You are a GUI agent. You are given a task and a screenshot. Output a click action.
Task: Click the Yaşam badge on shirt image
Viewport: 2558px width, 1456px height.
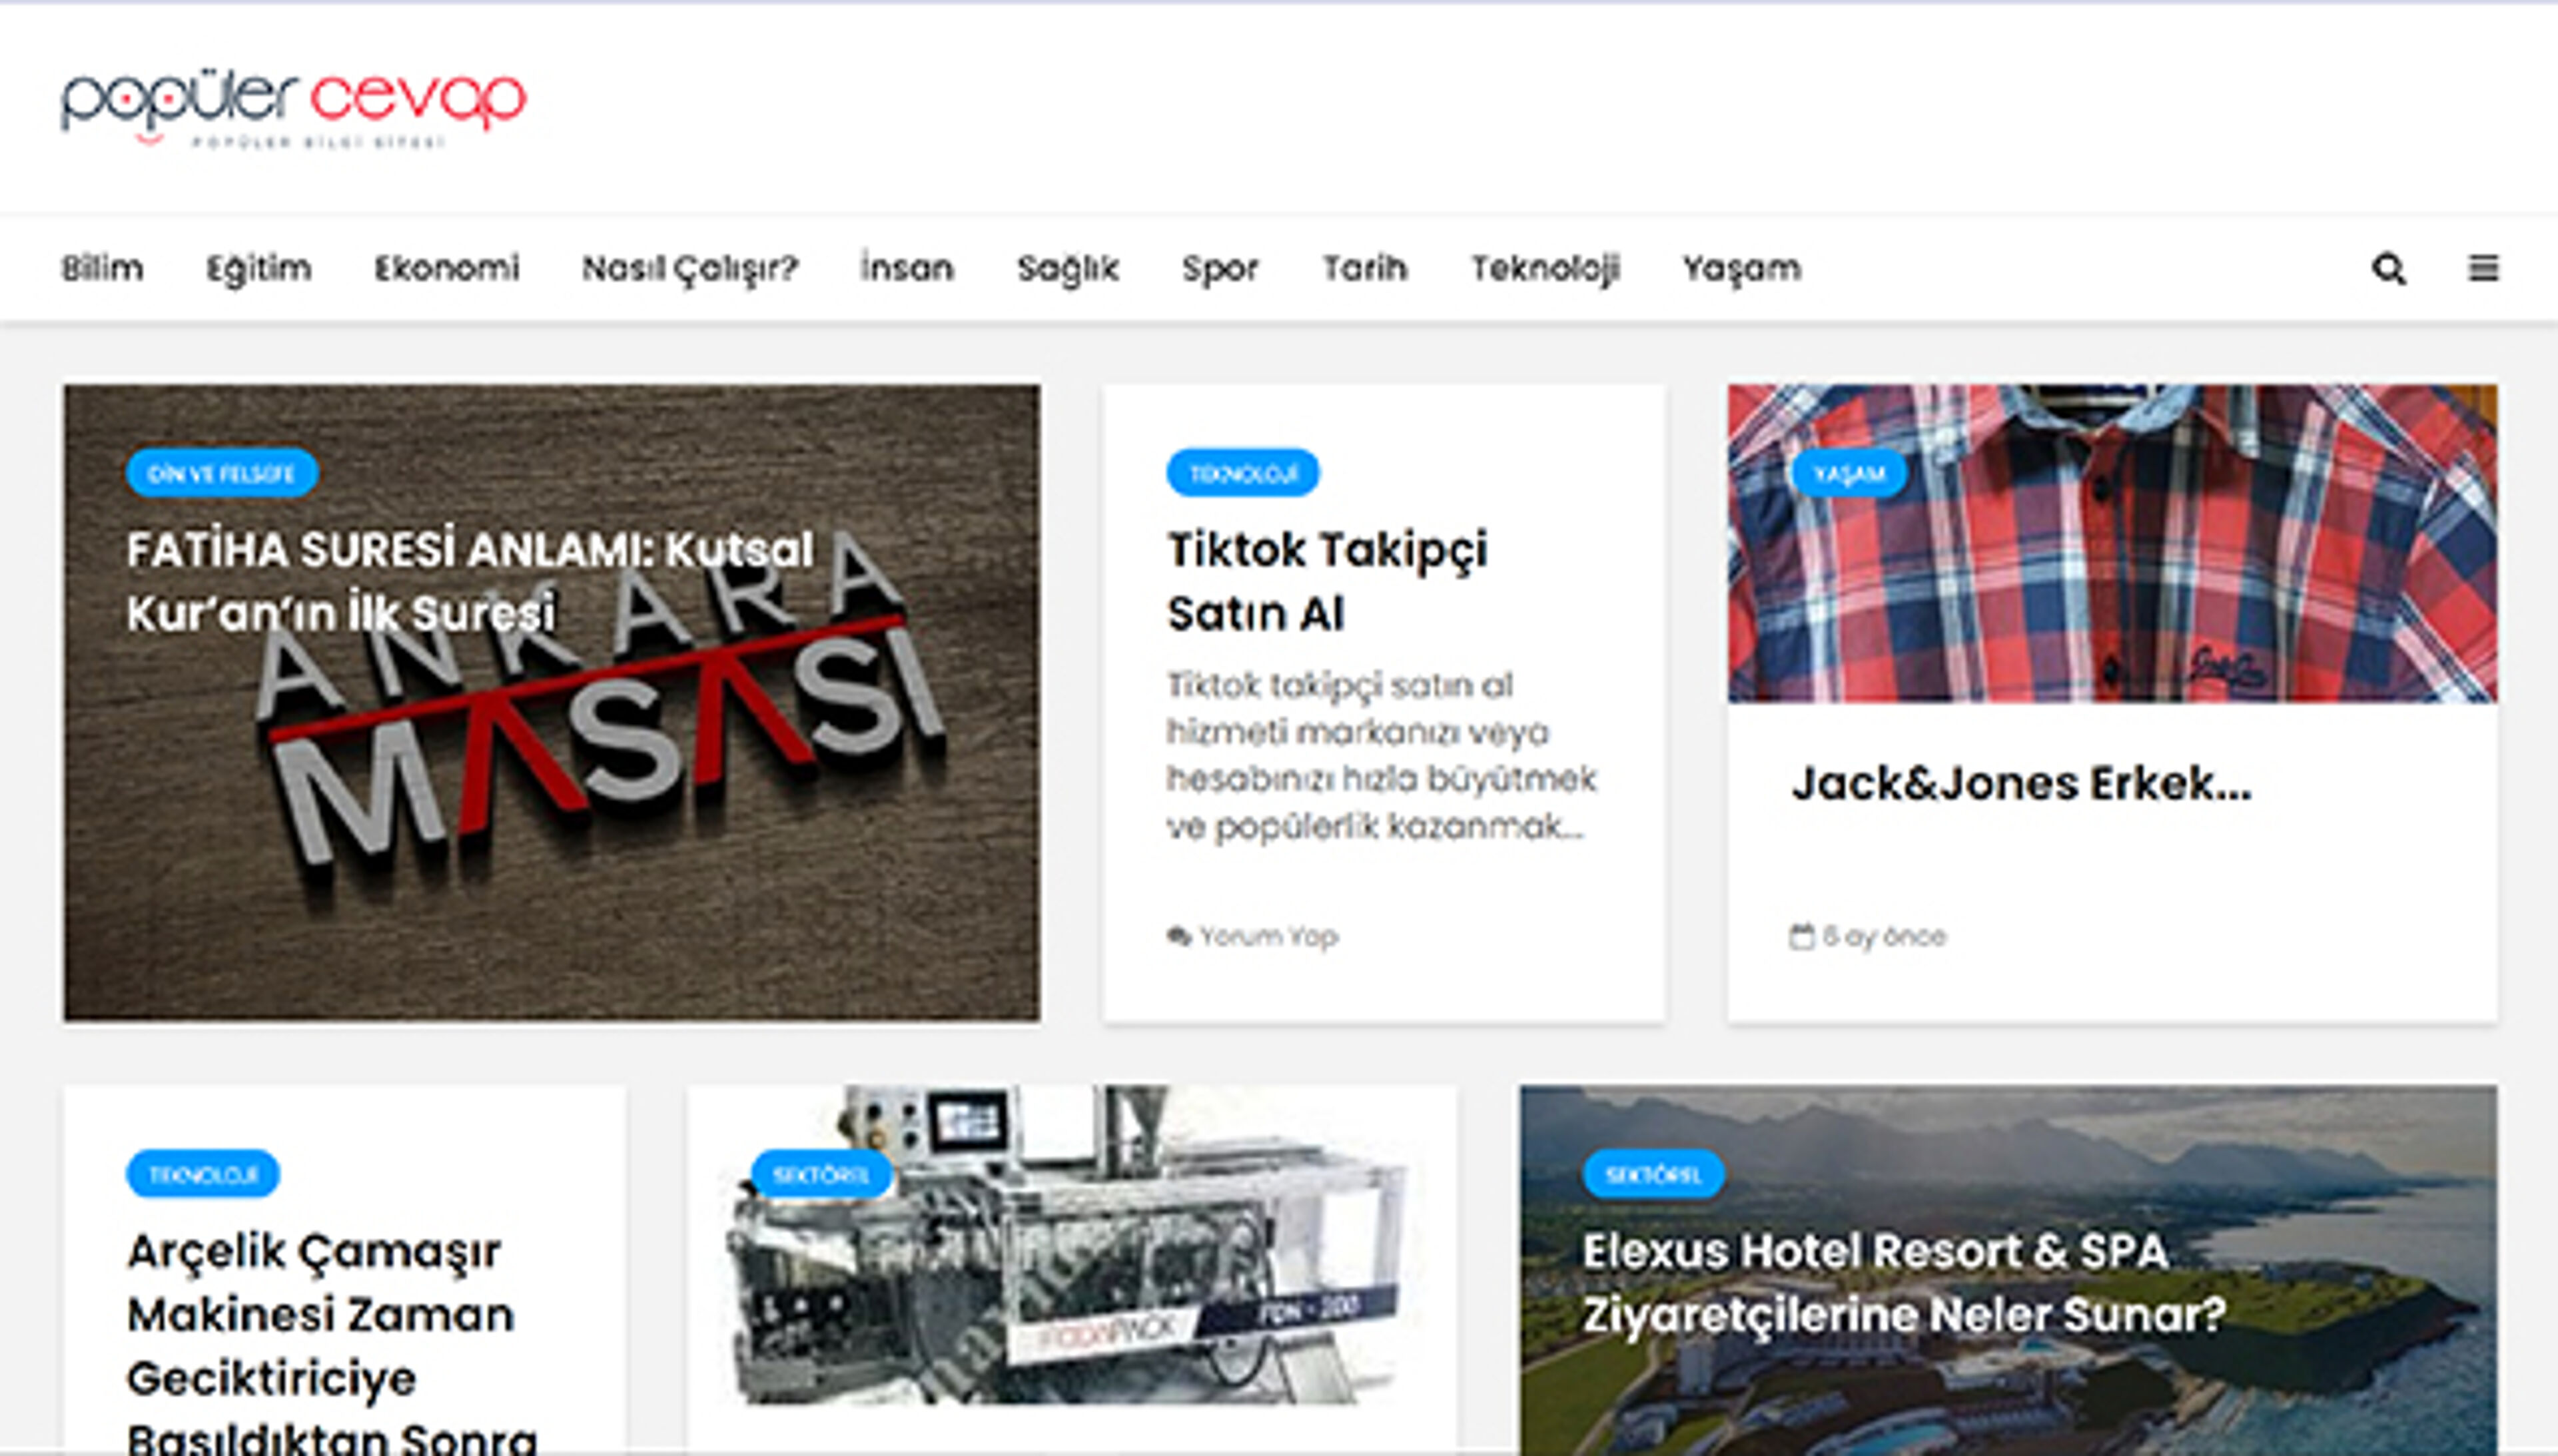pyautogui.click(x=1848, y=473)
